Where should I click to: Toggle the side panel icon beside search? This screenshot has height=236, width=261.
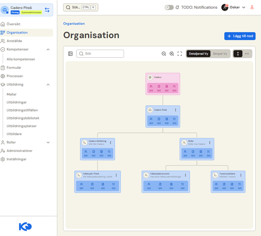click(x=70, y=53)
